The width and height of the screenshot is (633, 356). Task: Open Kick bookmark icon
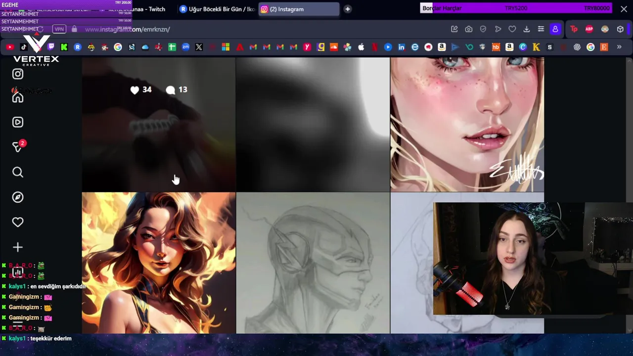point(64,47)
